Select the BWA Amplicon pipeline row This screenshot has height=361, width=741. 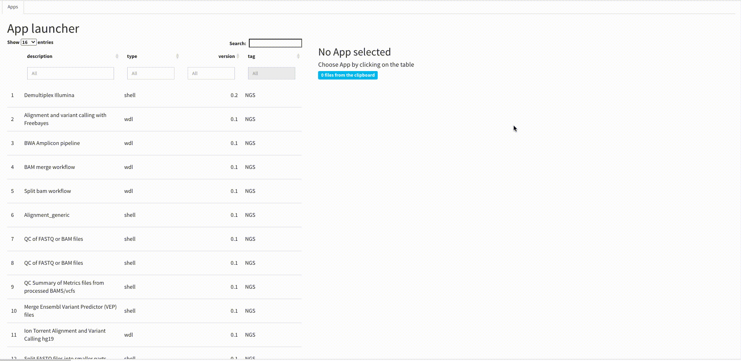click(52, 143)
